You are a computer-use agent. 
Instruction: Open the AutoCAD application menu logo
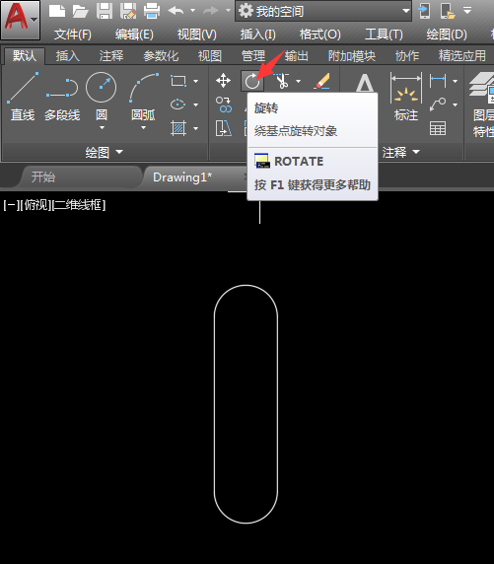(20, 20)
